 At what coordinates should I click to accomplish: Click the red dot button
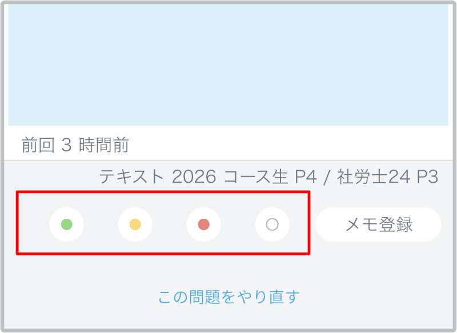(203, 224)
